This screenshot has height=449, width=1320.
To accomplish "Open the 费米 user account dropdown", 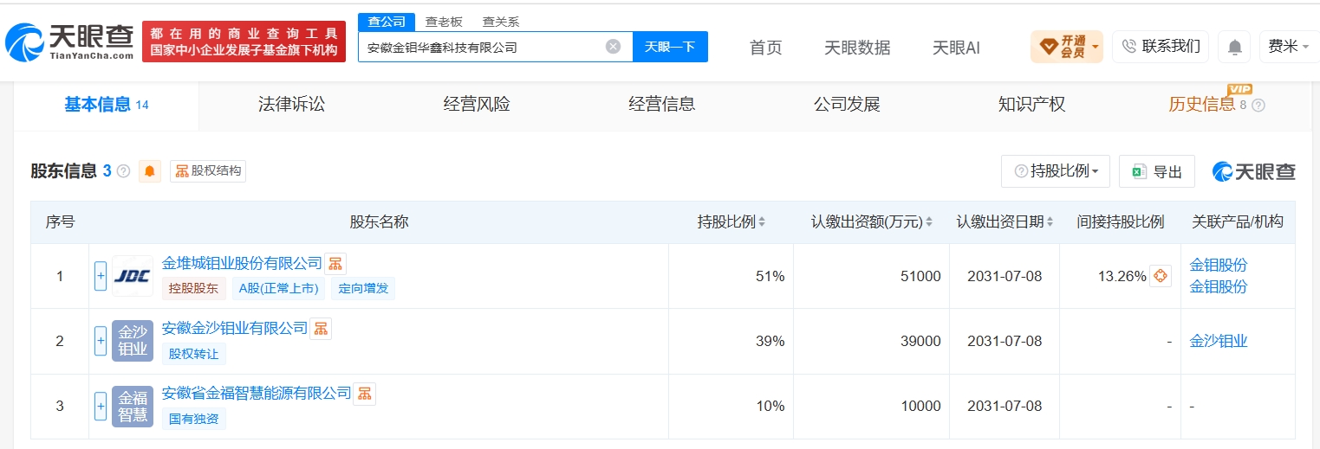I will point(1290,47).
